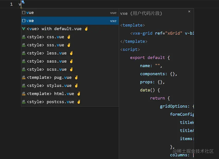Click the 'columns:' preview line
219x159 pixels.
pos(180,155)
